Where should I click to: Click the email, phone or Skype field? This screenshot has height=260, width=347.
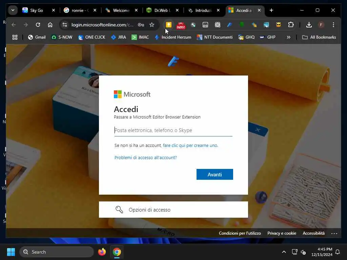point(173,130)
